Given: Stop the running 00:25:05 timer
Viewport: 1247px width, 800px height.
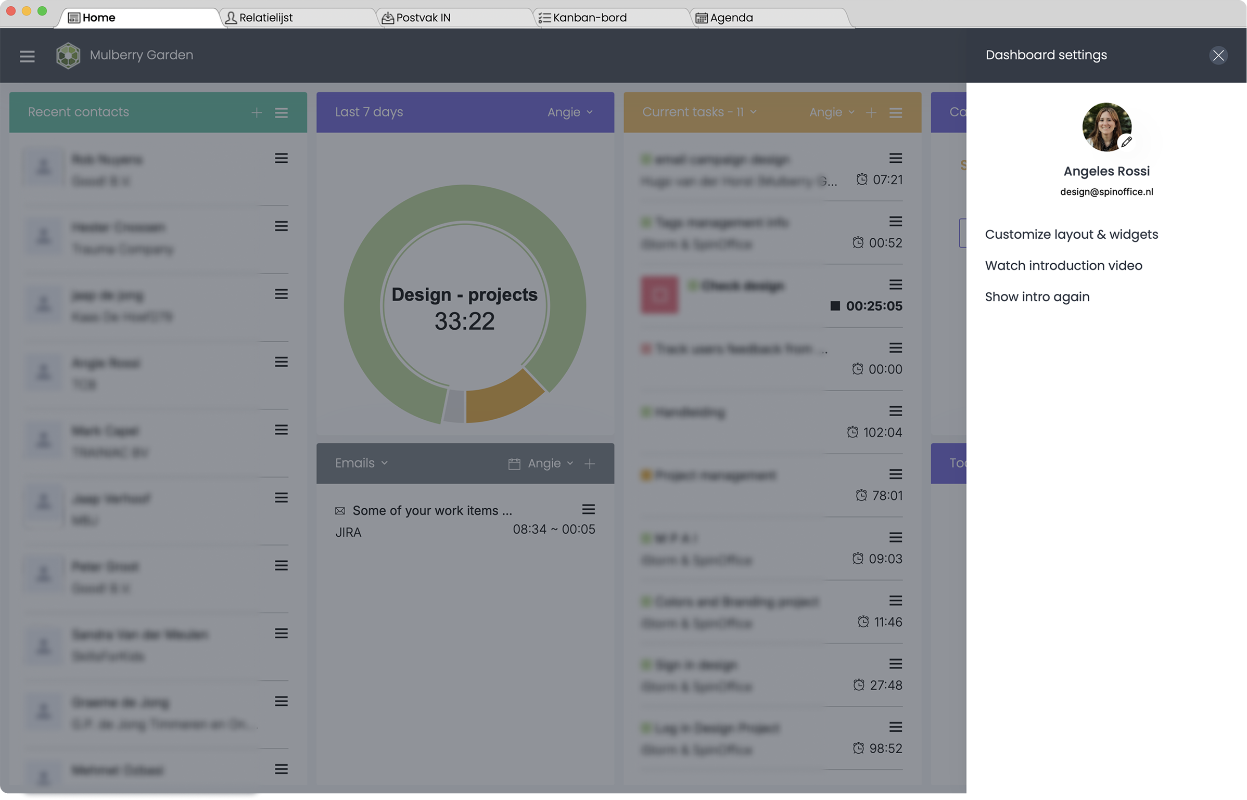Looking at the screenshot, I should tap(835, 306).
